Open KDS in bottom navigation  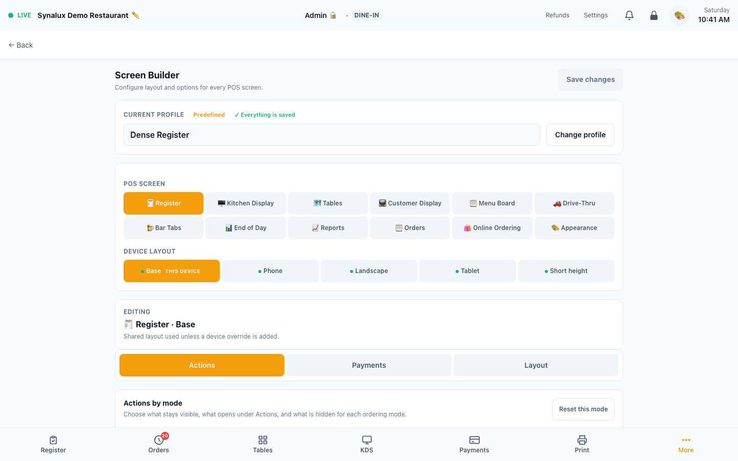(x=367, y=444)
